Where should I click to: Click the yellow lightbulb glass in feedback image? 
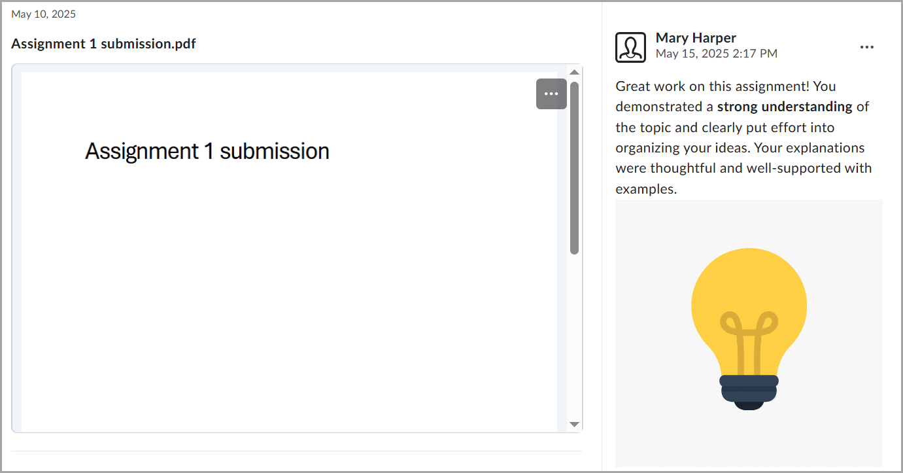[749, 288]
